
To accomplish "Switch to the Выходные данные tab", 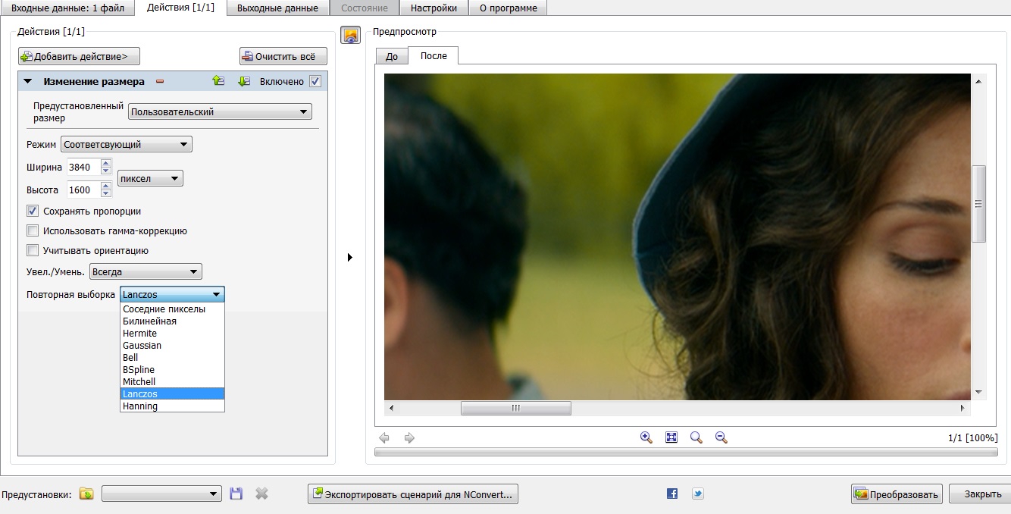I will pyautogui.click(x=277, y=8).
